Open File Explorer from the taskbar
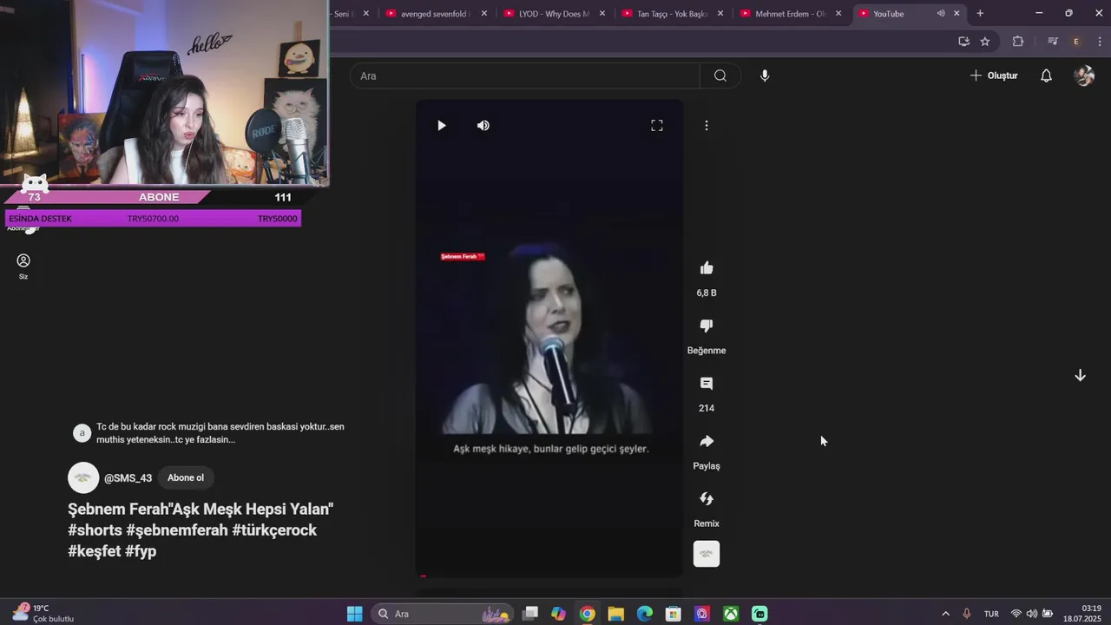 coord(615,614)
